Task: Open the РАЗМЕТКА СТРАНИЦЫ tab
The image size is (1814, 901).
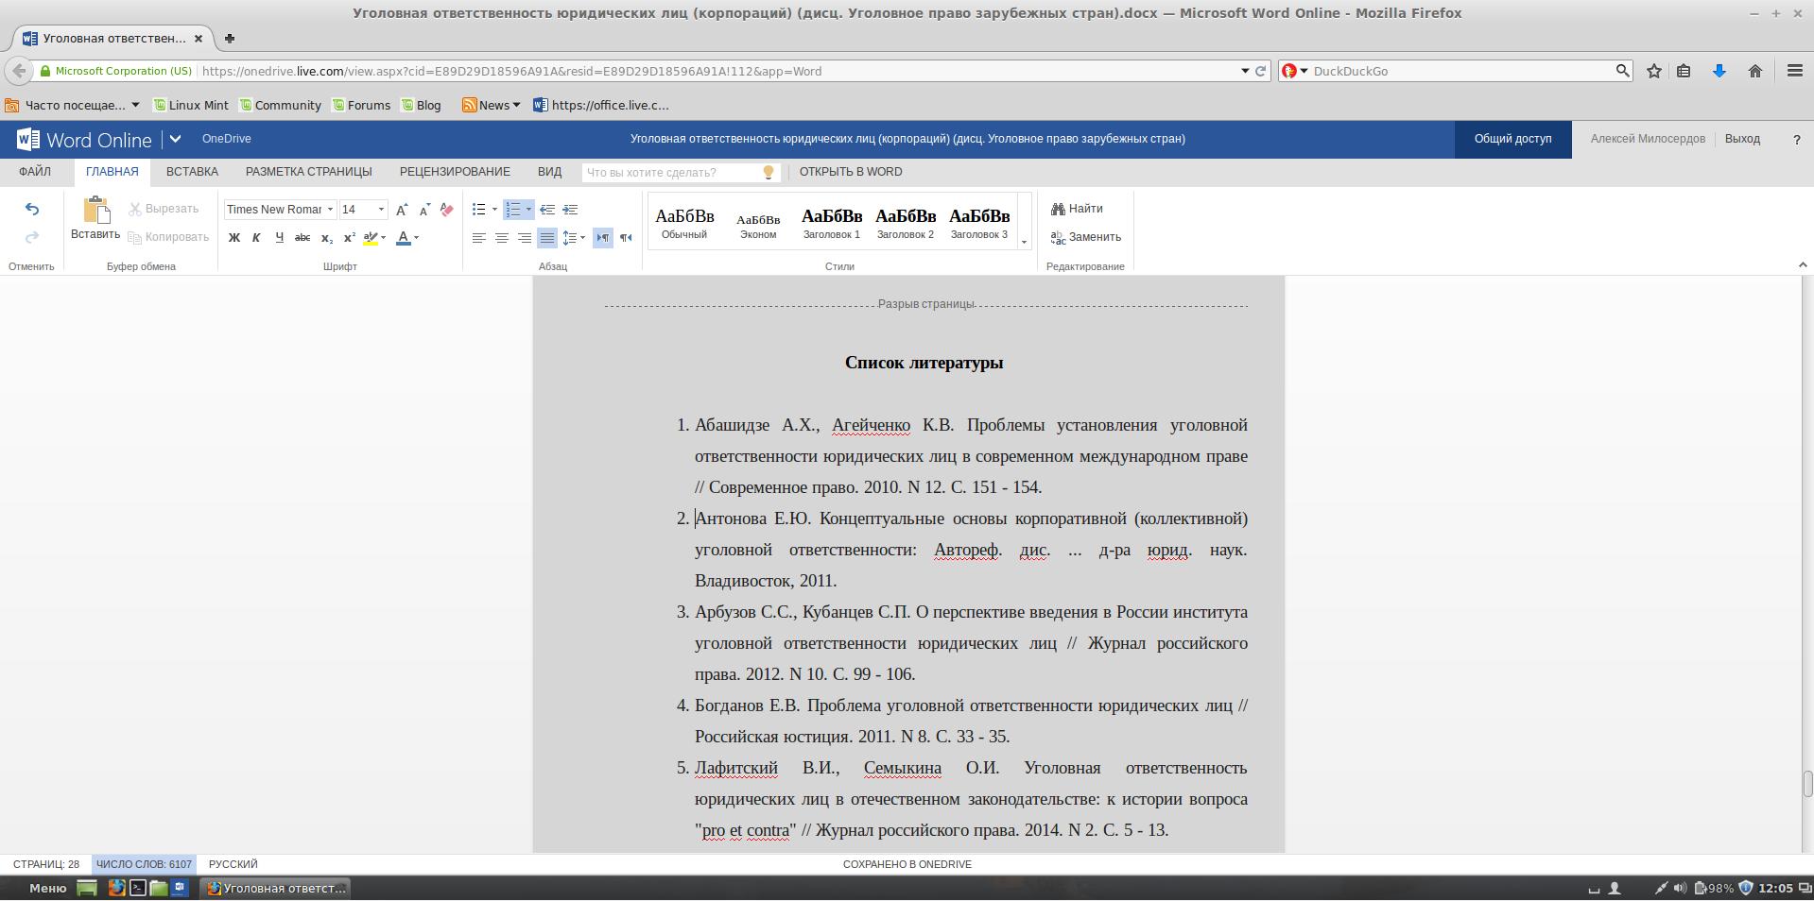Action: tap(308, 172)
